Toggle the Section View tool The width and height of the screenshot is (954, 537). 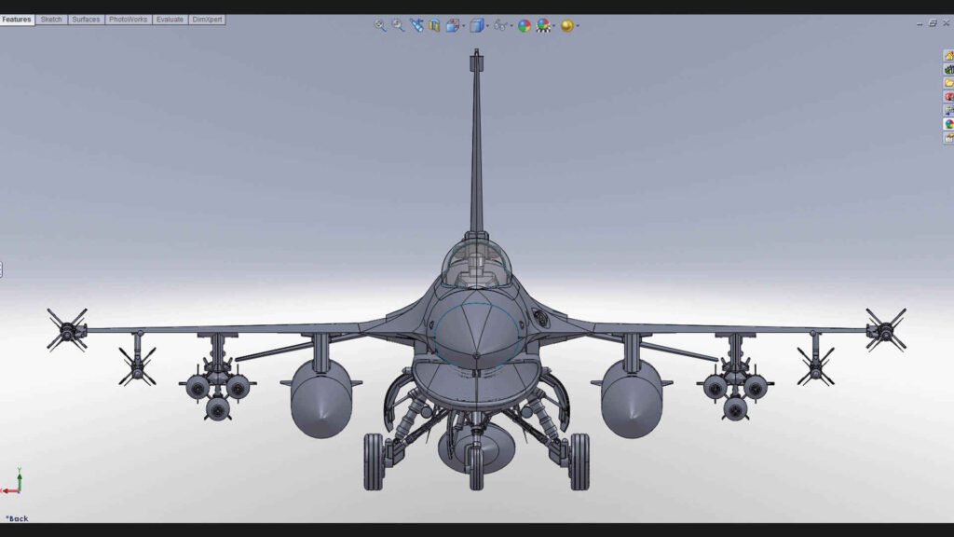(x=434, y=25)
